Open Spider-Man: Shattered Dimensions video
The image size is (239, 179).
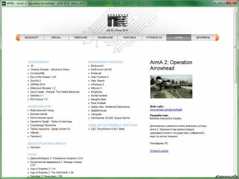[110, 107]
